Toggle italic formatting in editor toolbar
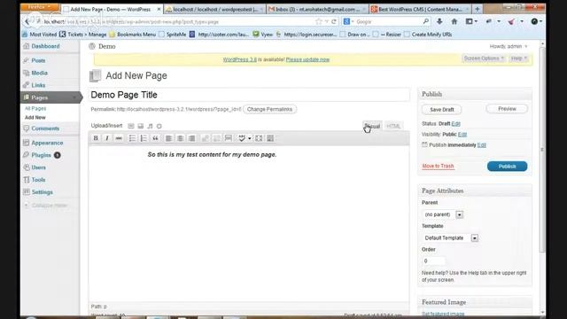 tap(107, 138)
